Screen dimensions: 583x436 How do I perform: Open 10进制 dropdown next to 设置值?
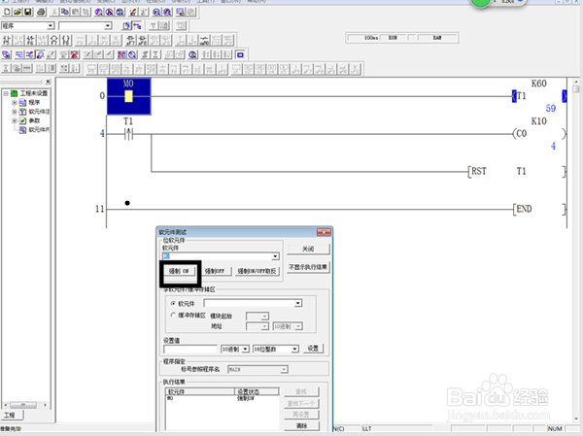coord(246,349)
